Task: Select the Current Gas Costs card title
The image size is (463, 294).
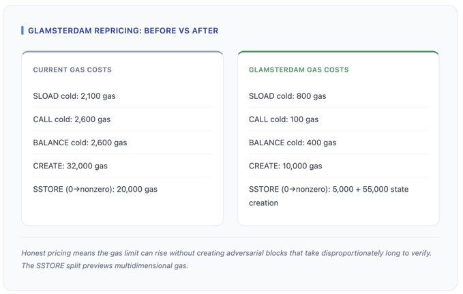Action: pyautogui.click(x=72, y=70)
